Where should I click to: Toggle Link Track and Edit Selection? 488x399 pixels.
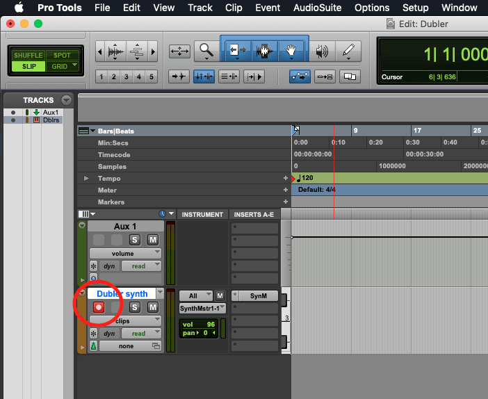pyautogui.click(x=229, y=76)
